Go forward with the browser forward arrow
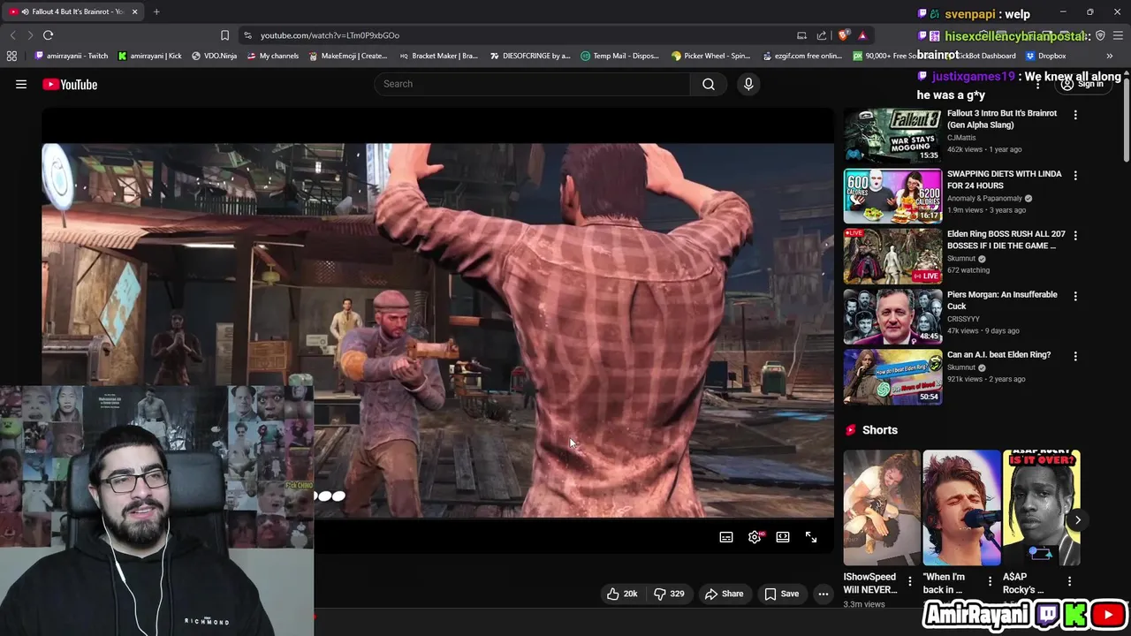 point(29,35)
